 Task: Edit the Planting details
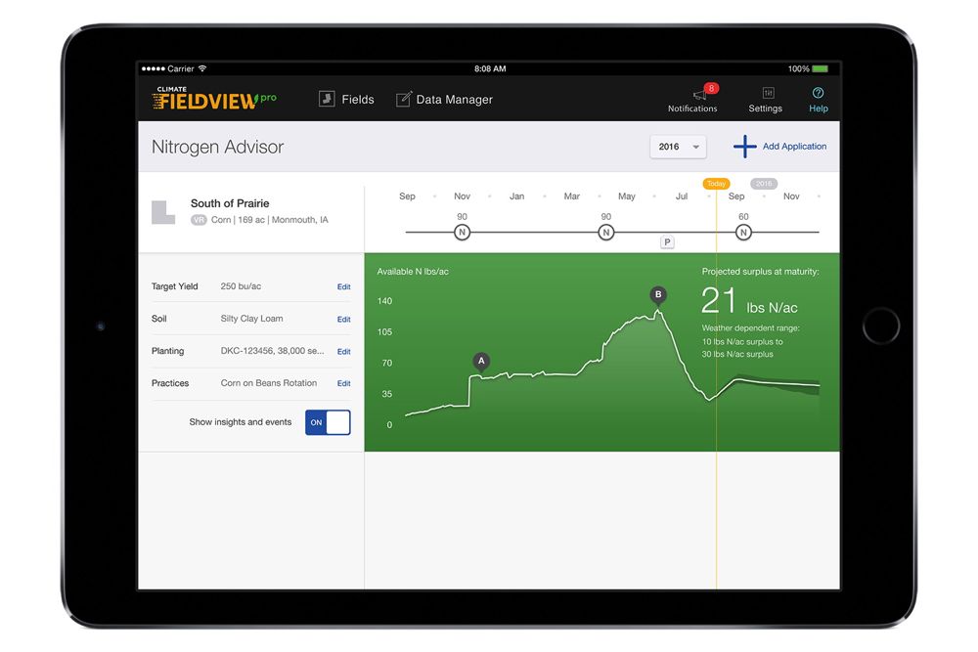coord(343,352)
